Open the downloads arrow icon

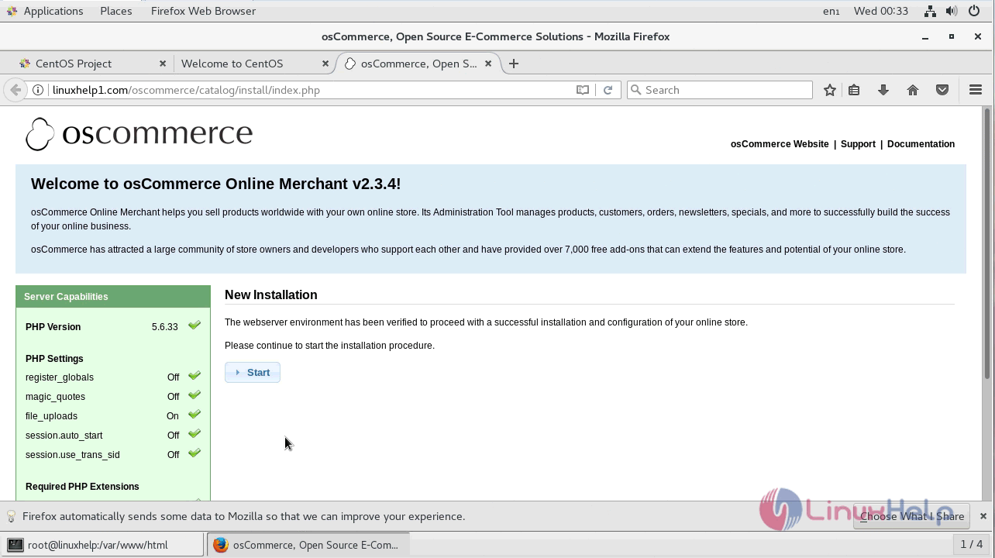883,90
